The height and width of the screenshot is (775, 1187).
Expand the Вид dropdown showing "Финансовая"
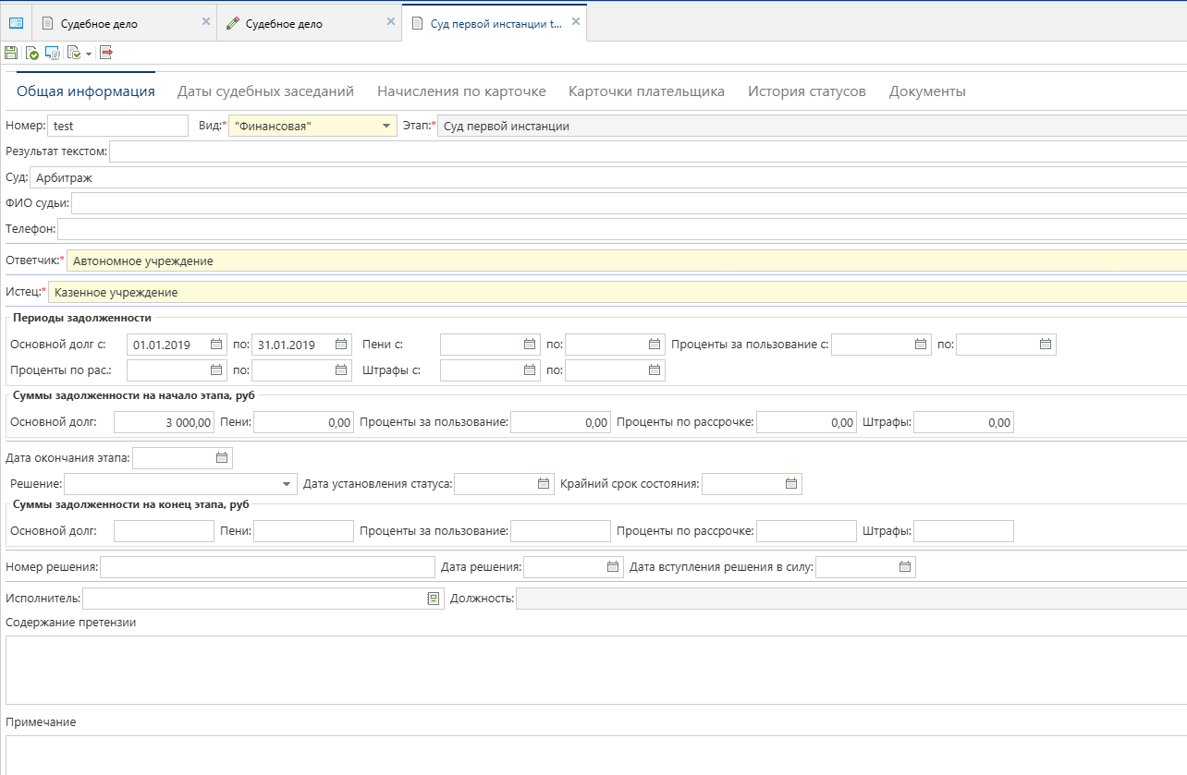coord(386,127)
